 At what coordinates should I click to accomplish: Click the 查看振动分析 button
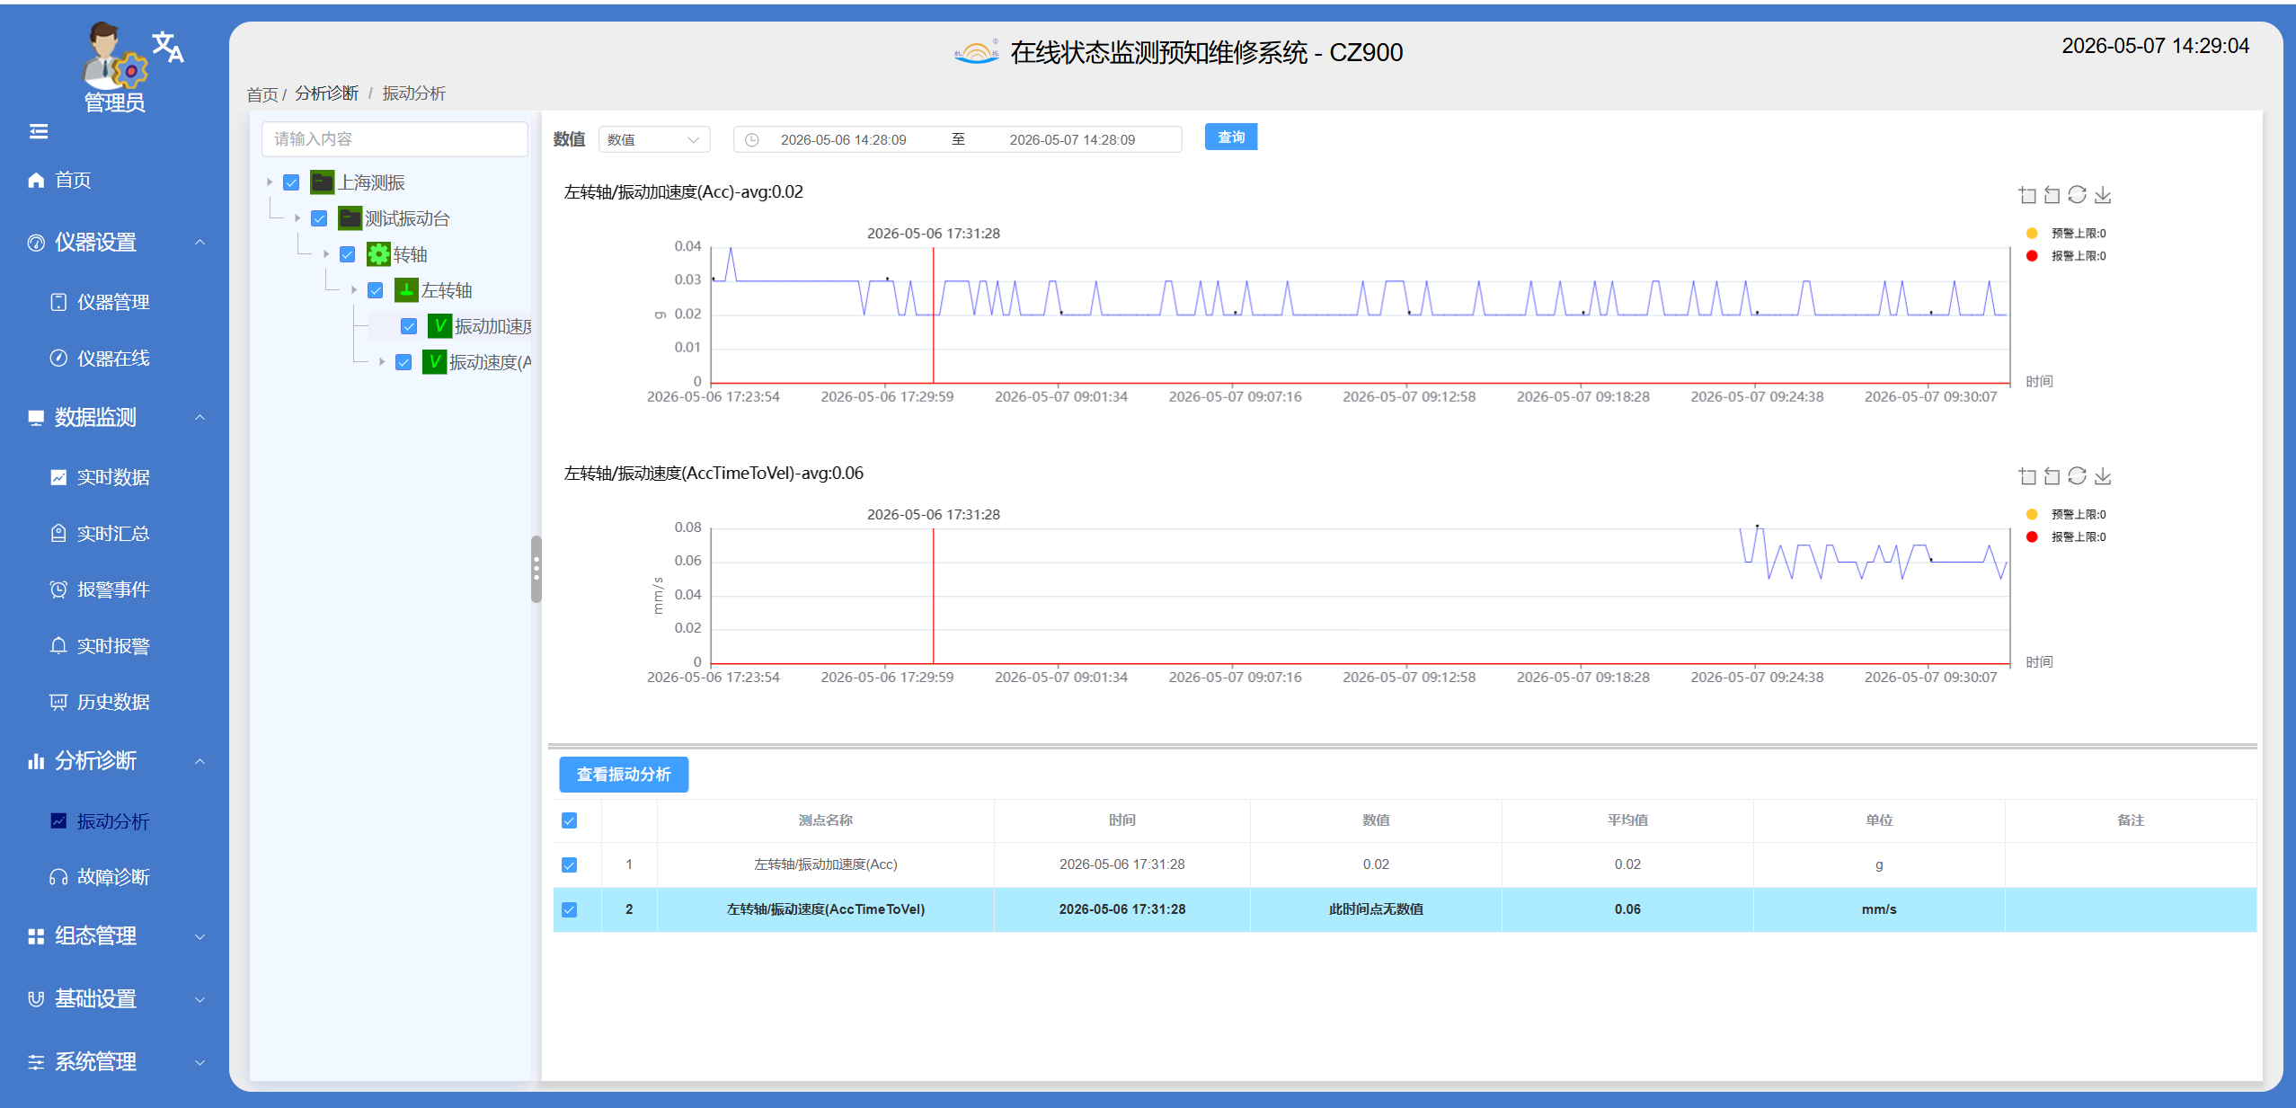click(x=624, y=775)
